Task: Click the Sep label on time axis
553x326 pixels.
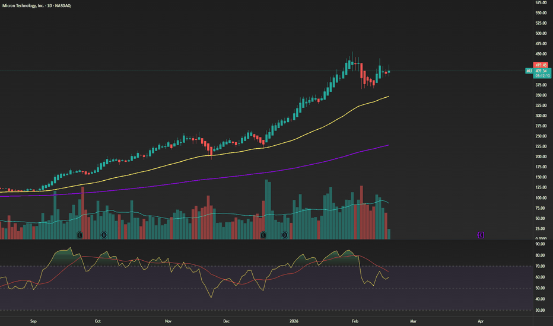Action: [33, 321]
